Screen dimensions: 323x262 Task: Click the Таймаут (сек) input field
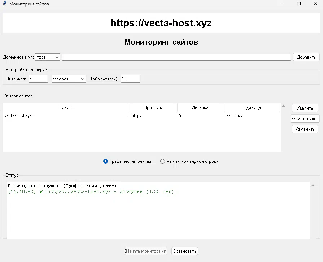click(130, 79)
